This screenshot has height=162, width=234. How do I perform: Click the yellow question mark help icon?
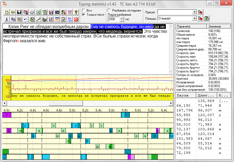pos(76,12)
